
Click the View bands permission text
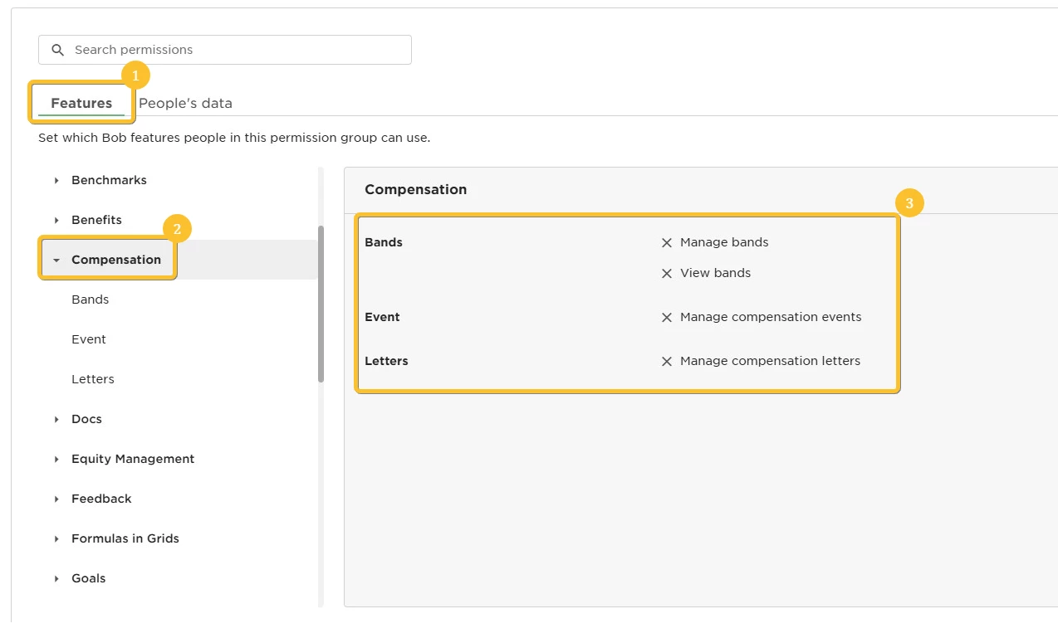[x=715, y=272]
